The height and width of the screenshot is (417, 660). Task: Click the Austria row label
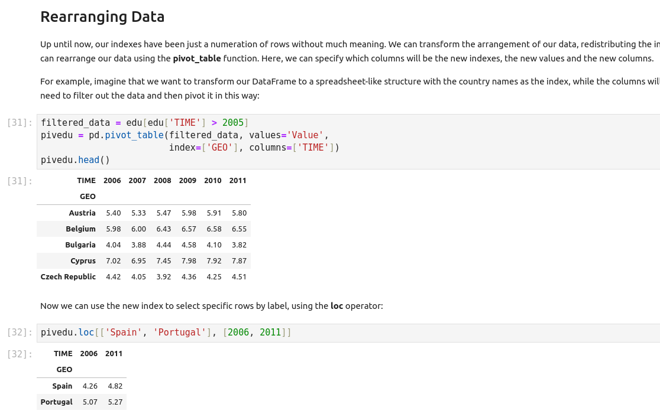coord(82,213)
